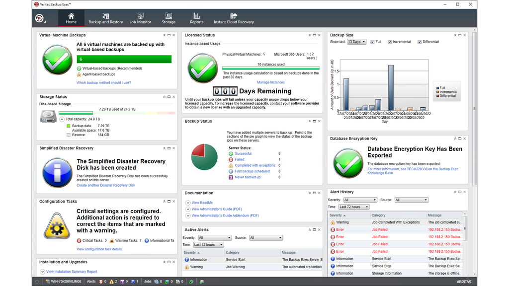Viewport: 509px width, 286px height.
Task: Maximize the Virtual Machine Backups panel
Action: coord(168,35)
